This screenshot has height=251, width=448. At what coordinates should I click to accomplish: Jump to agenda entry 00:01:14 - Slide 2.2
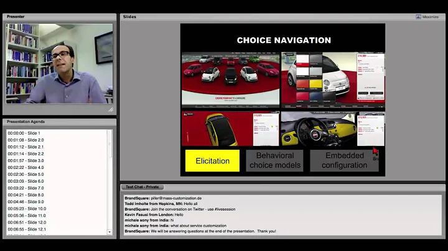(x=26, y=153)
